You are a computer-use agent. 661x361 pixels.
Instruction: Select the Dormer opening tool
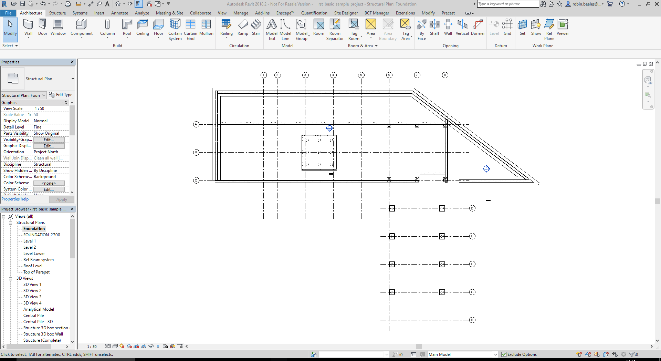click(478, 28)
